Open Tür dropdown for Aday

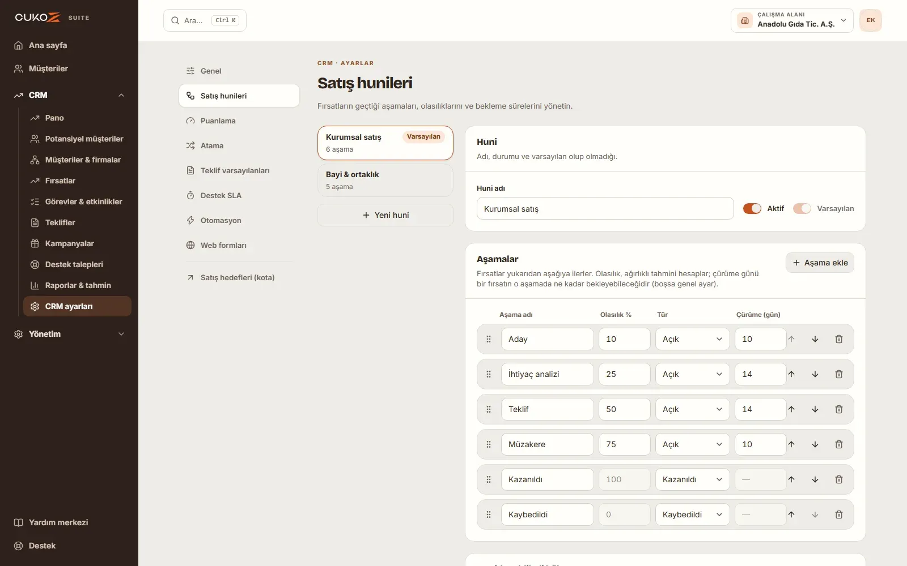[x=693, y=339]
